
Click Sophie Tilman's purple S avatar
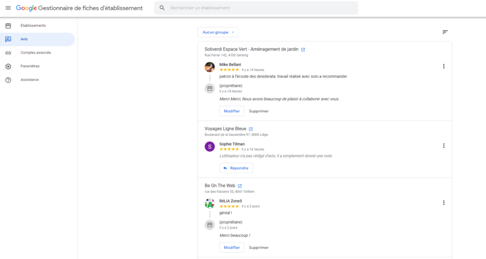[210, 146]
